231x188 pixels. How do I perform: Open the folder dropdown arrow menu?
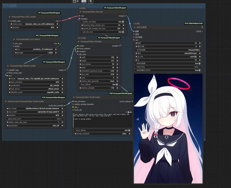[78, 1]
